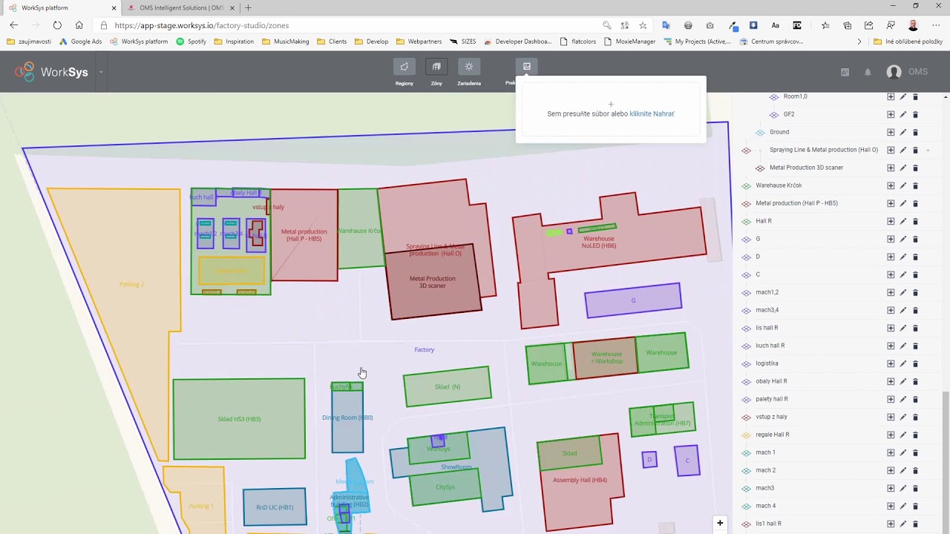
Task: Open the notifications bell
Action: coord(868,72)
